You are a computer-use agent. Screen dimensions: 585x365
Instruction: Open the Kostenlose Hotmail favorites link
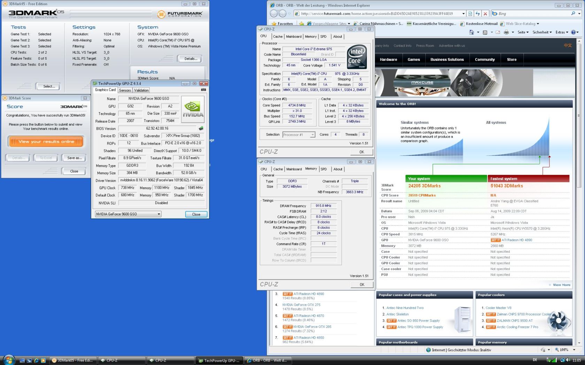coord(479,24)
